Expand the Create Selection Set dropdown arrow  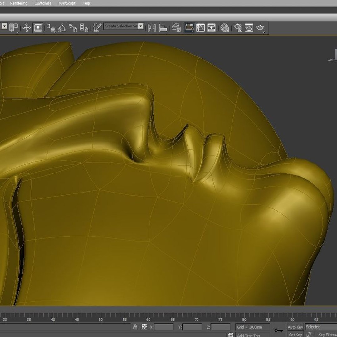(141, 26)
